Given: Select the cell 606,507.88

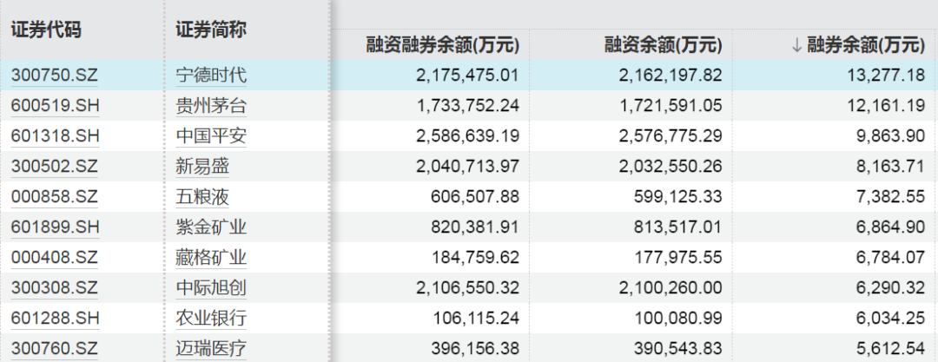Looking at the screenshot, I should click(x=475, y=197).
